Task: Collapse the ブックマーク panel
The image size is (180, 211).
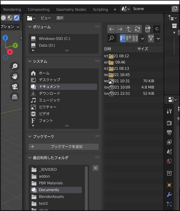Action: click(x=30, y=137)
